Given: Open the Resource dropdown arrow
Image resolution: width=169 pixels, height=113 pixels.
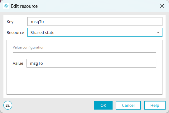Looking at the screenshot, I should pos(158,32).
